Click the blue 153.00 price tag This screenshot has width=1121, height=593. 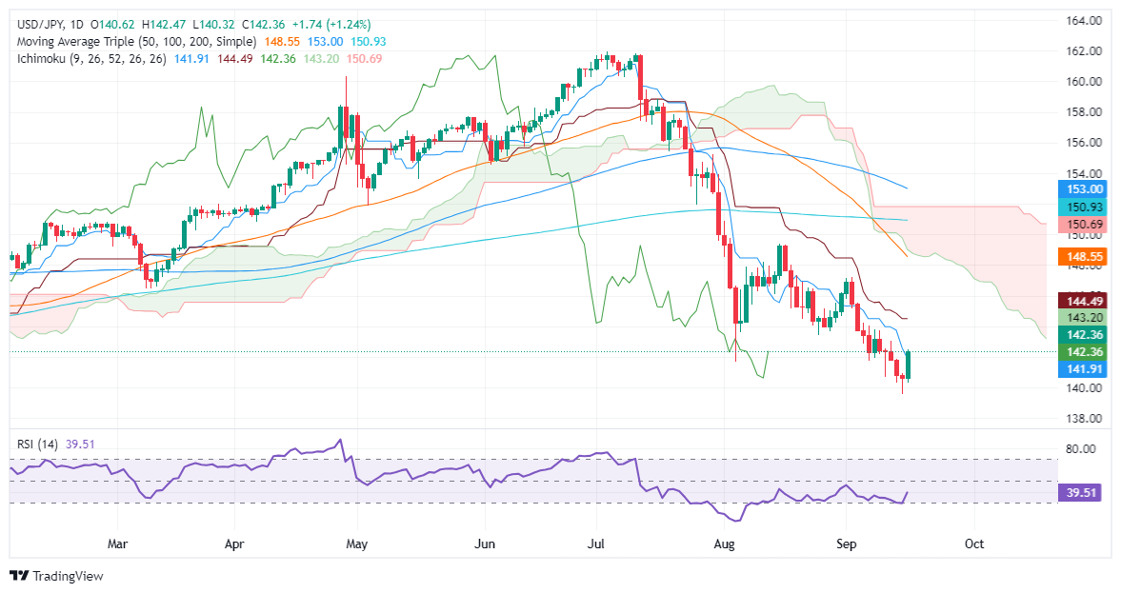(x=1082, y=189)
